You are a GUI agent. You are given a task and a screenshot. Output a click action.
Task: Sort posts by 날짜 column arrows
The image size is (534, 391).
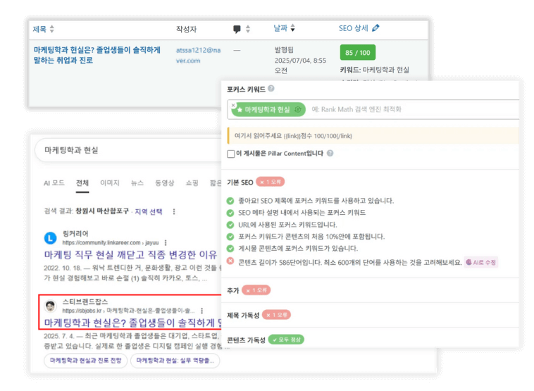point(293,28)
